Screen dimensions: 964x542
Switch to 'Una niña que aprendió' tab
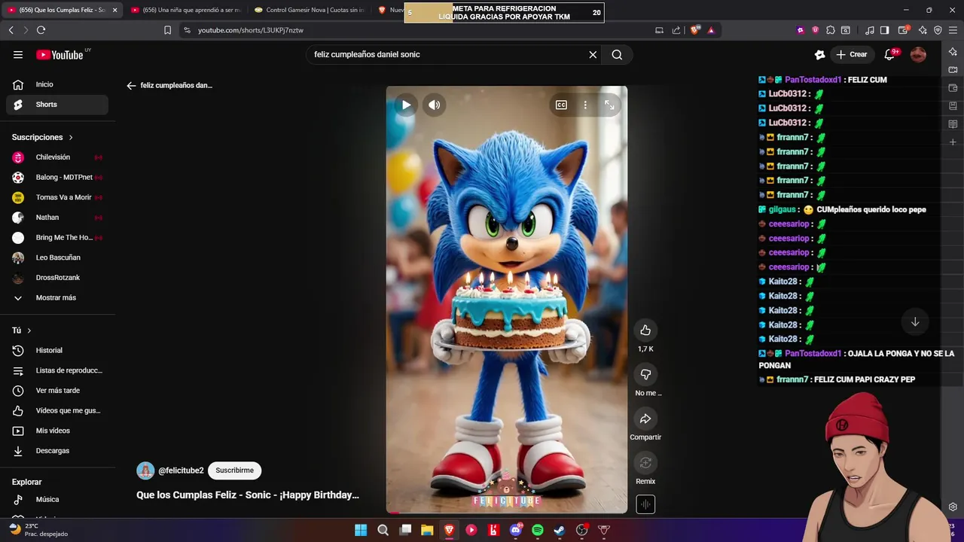(185, 10)
